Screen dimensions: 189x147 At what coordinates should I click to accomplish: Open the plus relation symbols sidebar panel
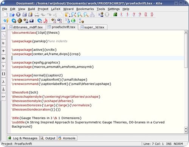point(3,51)
